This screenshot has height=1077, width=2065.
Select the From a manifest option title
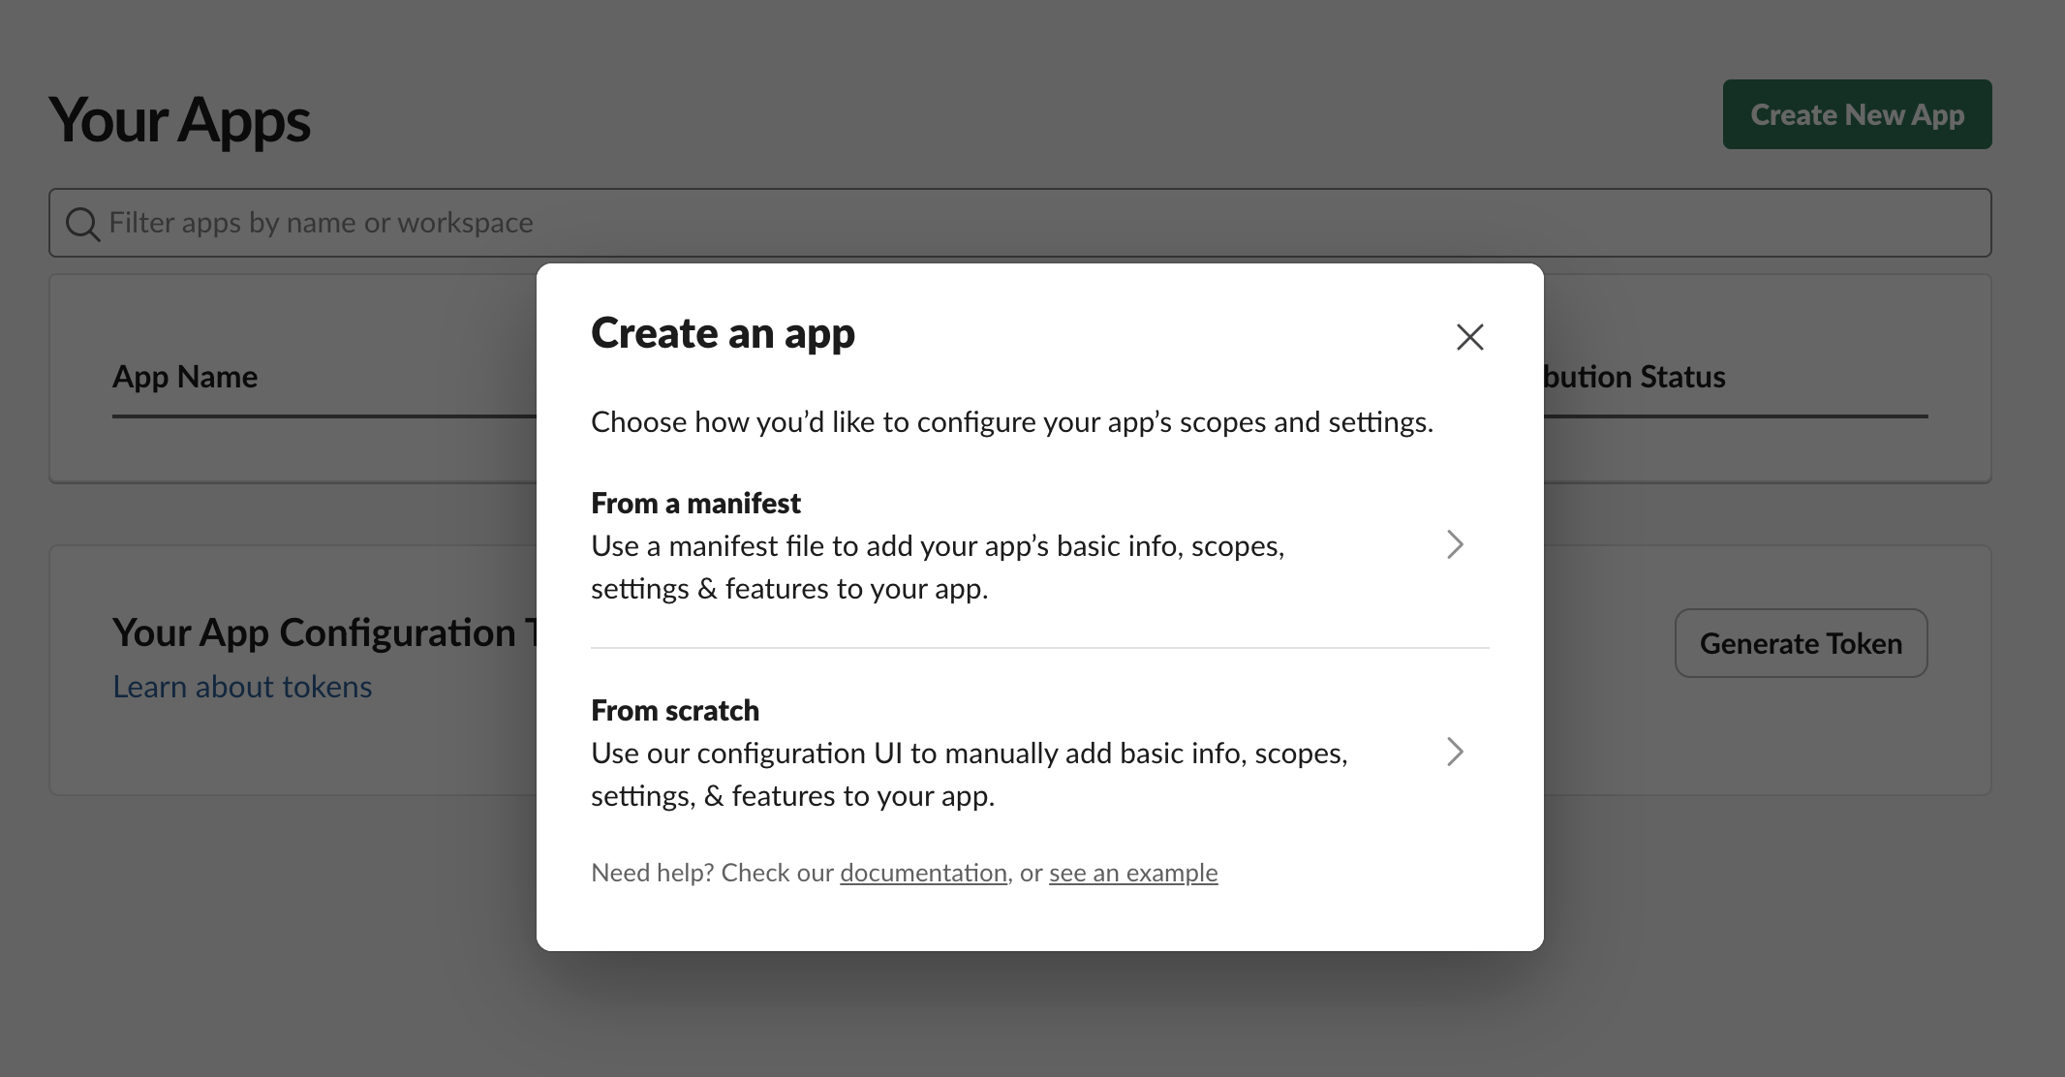coord(695,503)
